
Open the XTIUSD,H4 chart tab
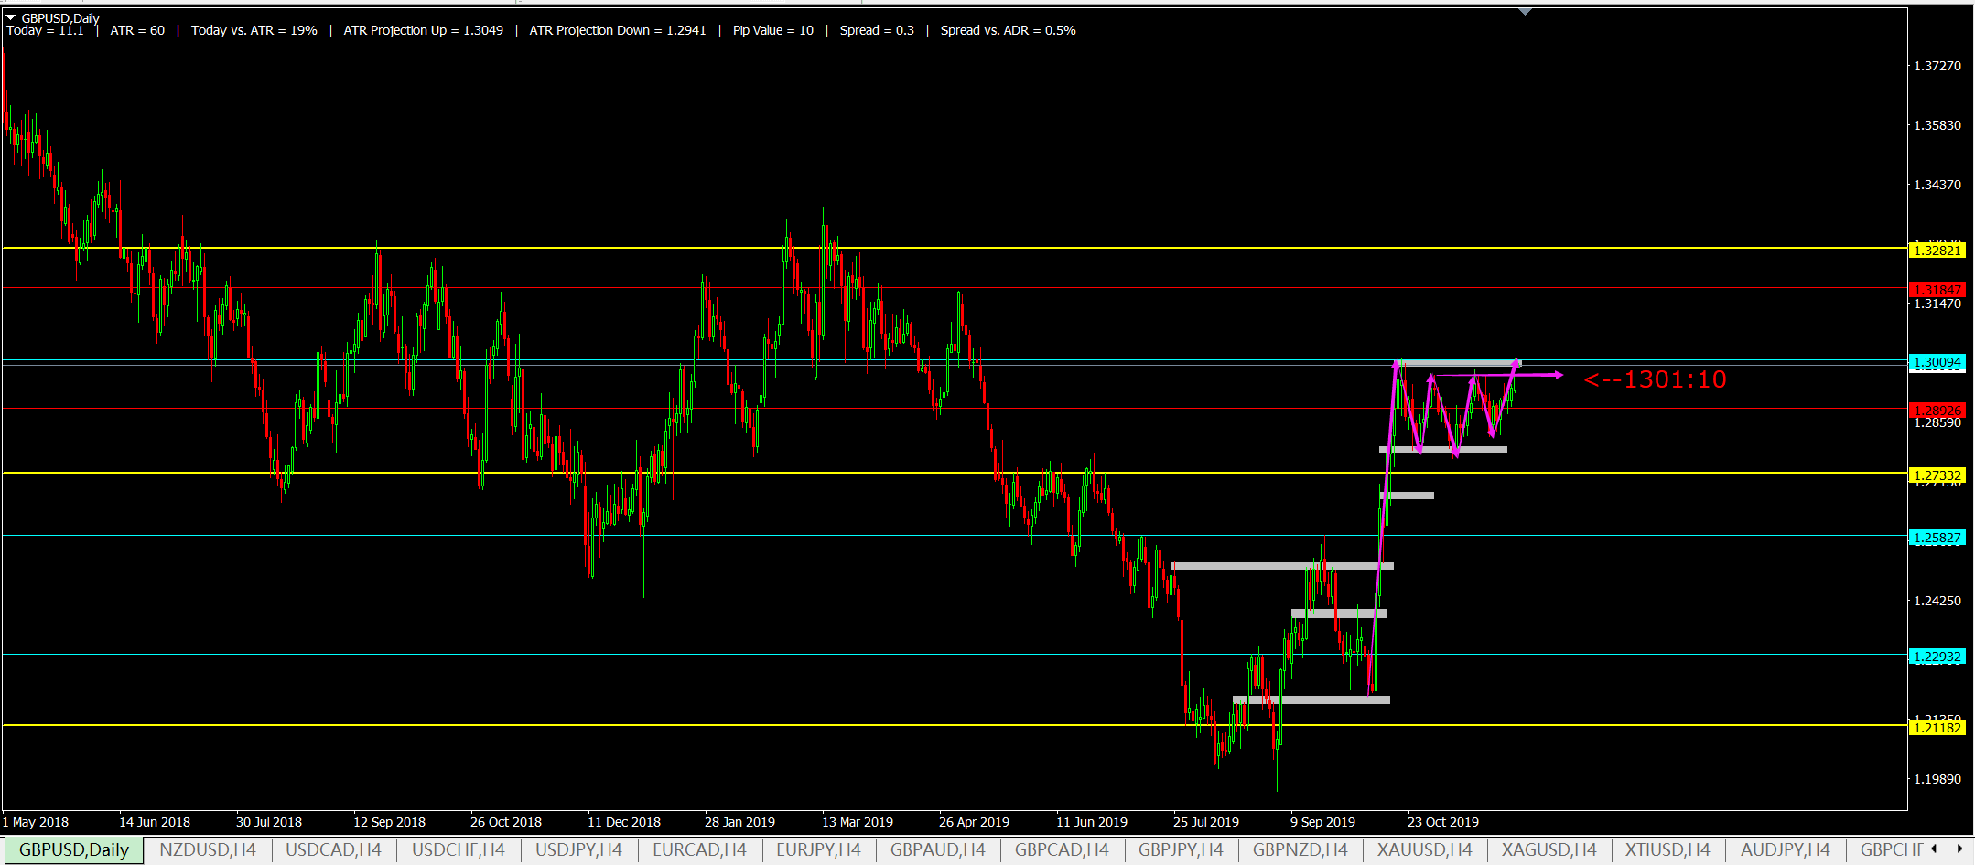tap(1667, 849)
